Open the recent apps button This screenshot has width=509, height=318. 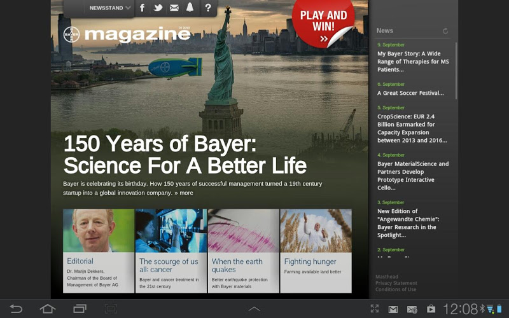(80, 308)
